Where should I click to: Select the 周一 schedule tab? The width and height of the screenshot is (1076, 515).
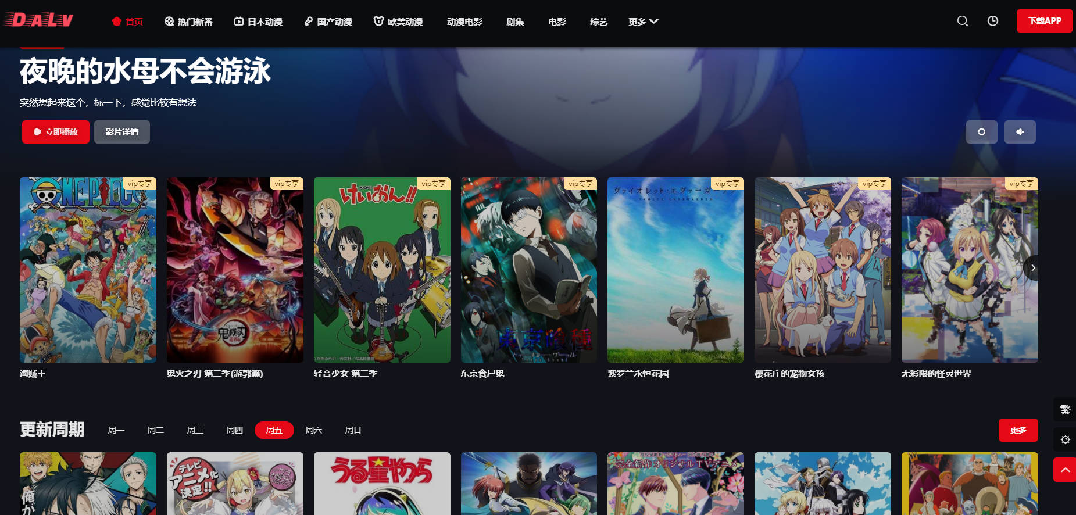click(116, 430)
